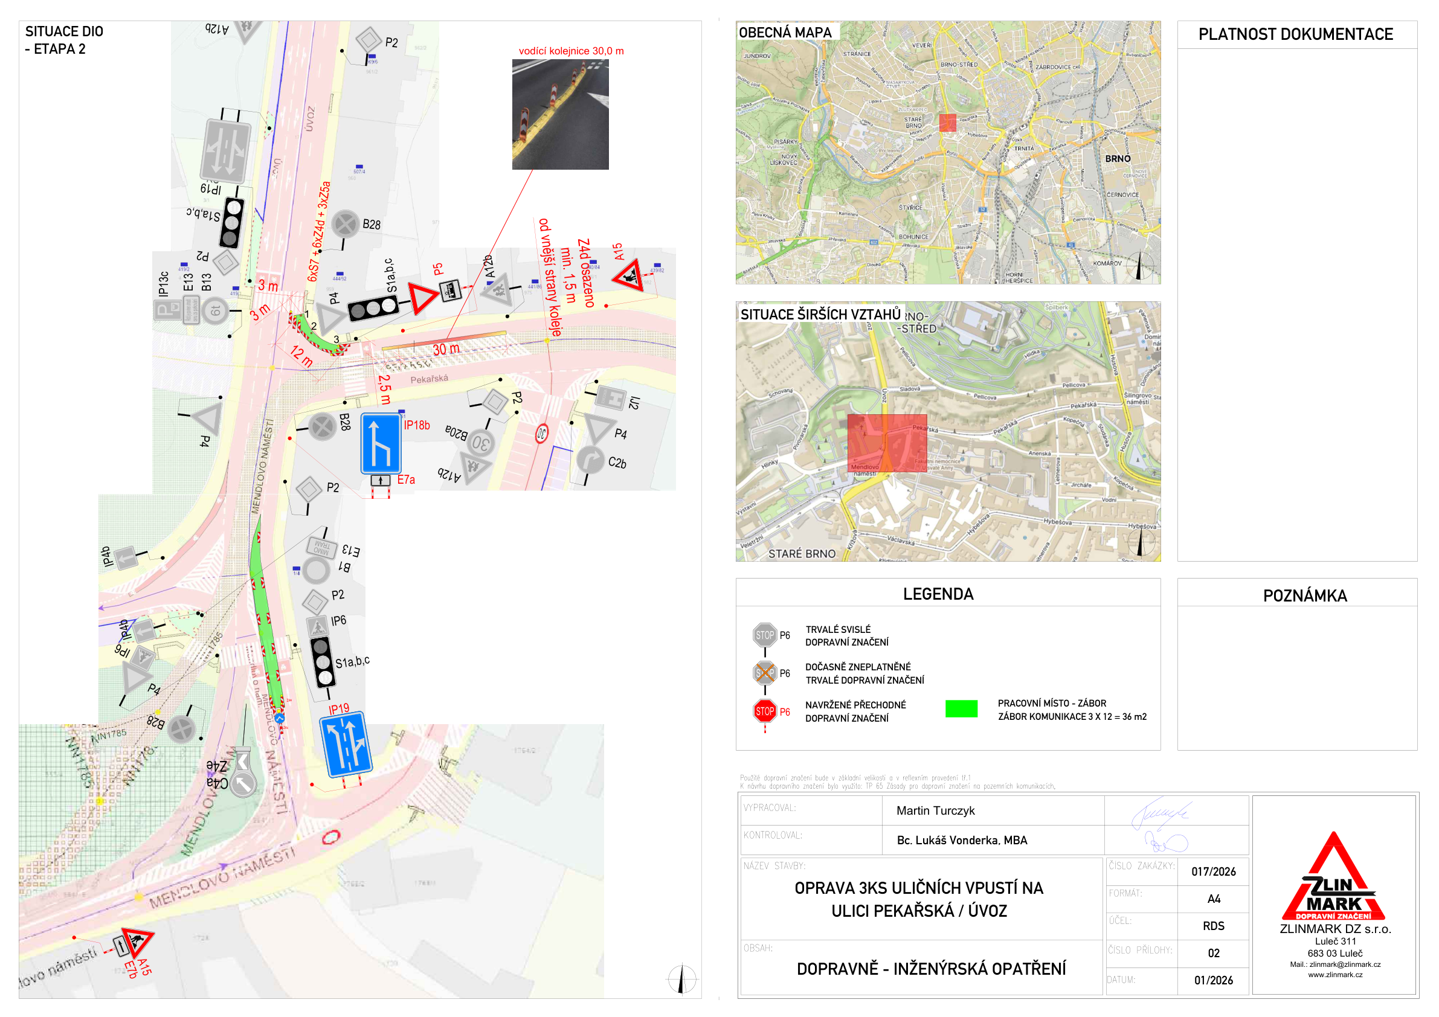
Task: Select ZÁBOR KOMUNIKACE 3 X 12 = 36 m2
Action: point(1072,717)
